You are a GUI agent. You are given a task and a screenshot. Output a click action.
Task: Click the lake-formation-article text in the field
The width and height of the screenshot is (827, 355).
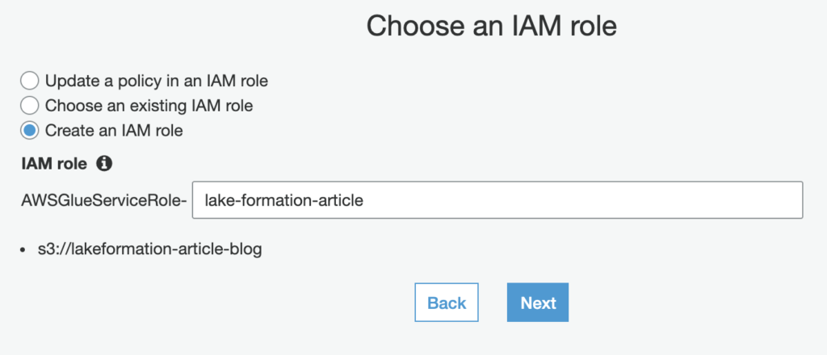(x=283, y=200)
